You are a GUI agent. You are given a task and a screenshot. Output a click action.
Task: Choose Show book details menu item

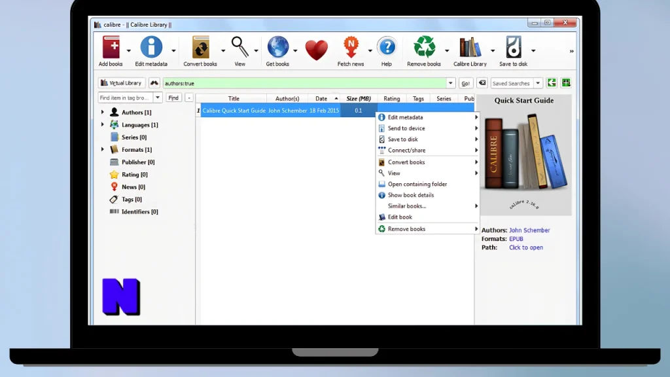pos(427,195)
